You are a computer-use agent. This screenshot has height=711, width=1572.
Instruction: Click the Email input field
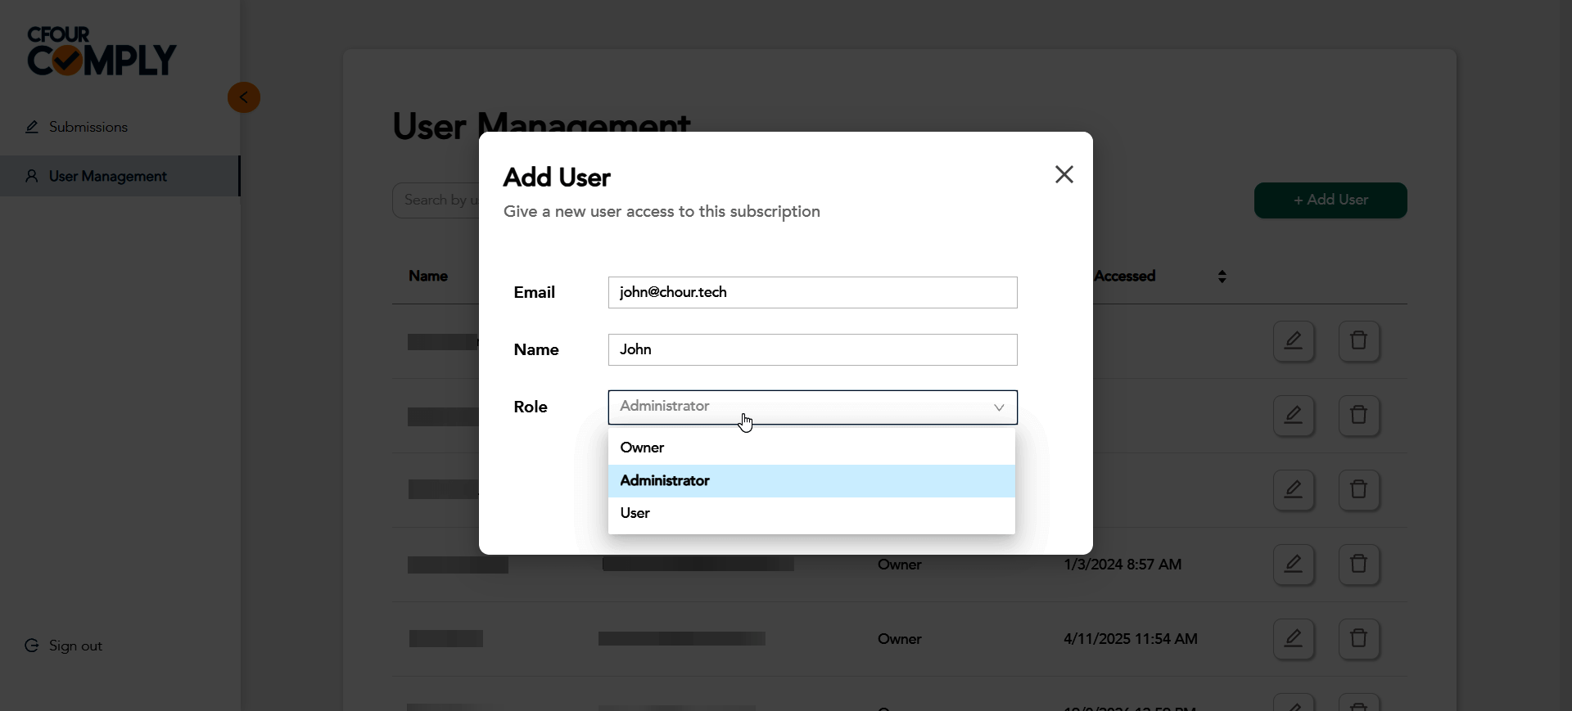coord(812,293)
